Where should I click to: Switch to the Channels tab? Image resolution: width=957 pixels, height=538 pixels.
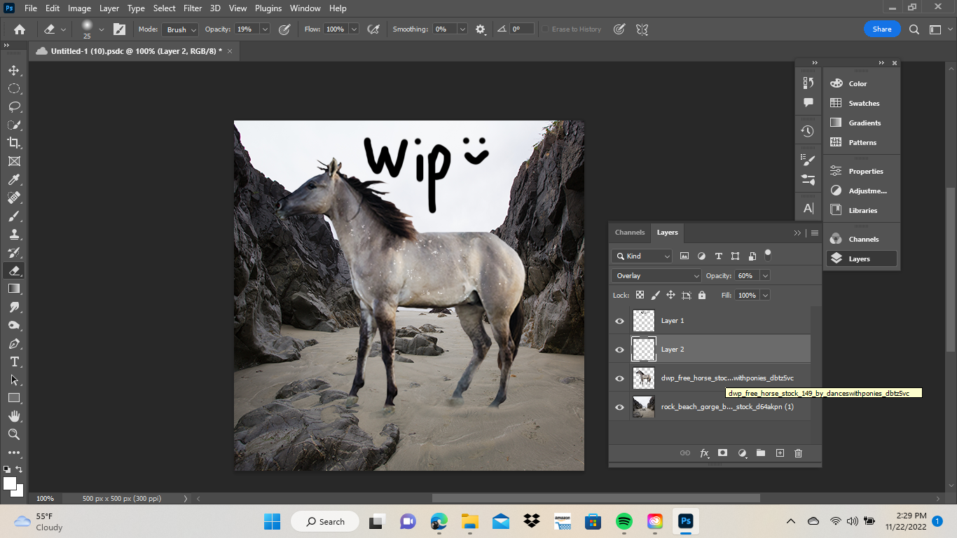630,233
